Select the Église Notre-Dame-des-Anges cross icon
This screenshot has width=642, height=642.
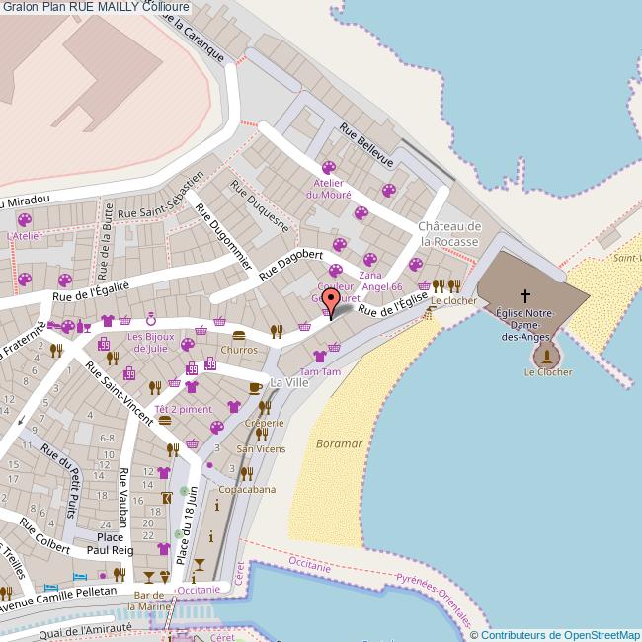525,294
